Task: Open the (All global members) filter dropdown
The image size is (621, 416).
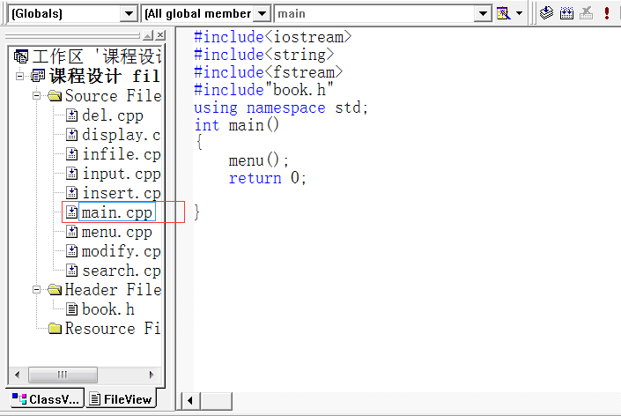Action: tap(262, 14)
